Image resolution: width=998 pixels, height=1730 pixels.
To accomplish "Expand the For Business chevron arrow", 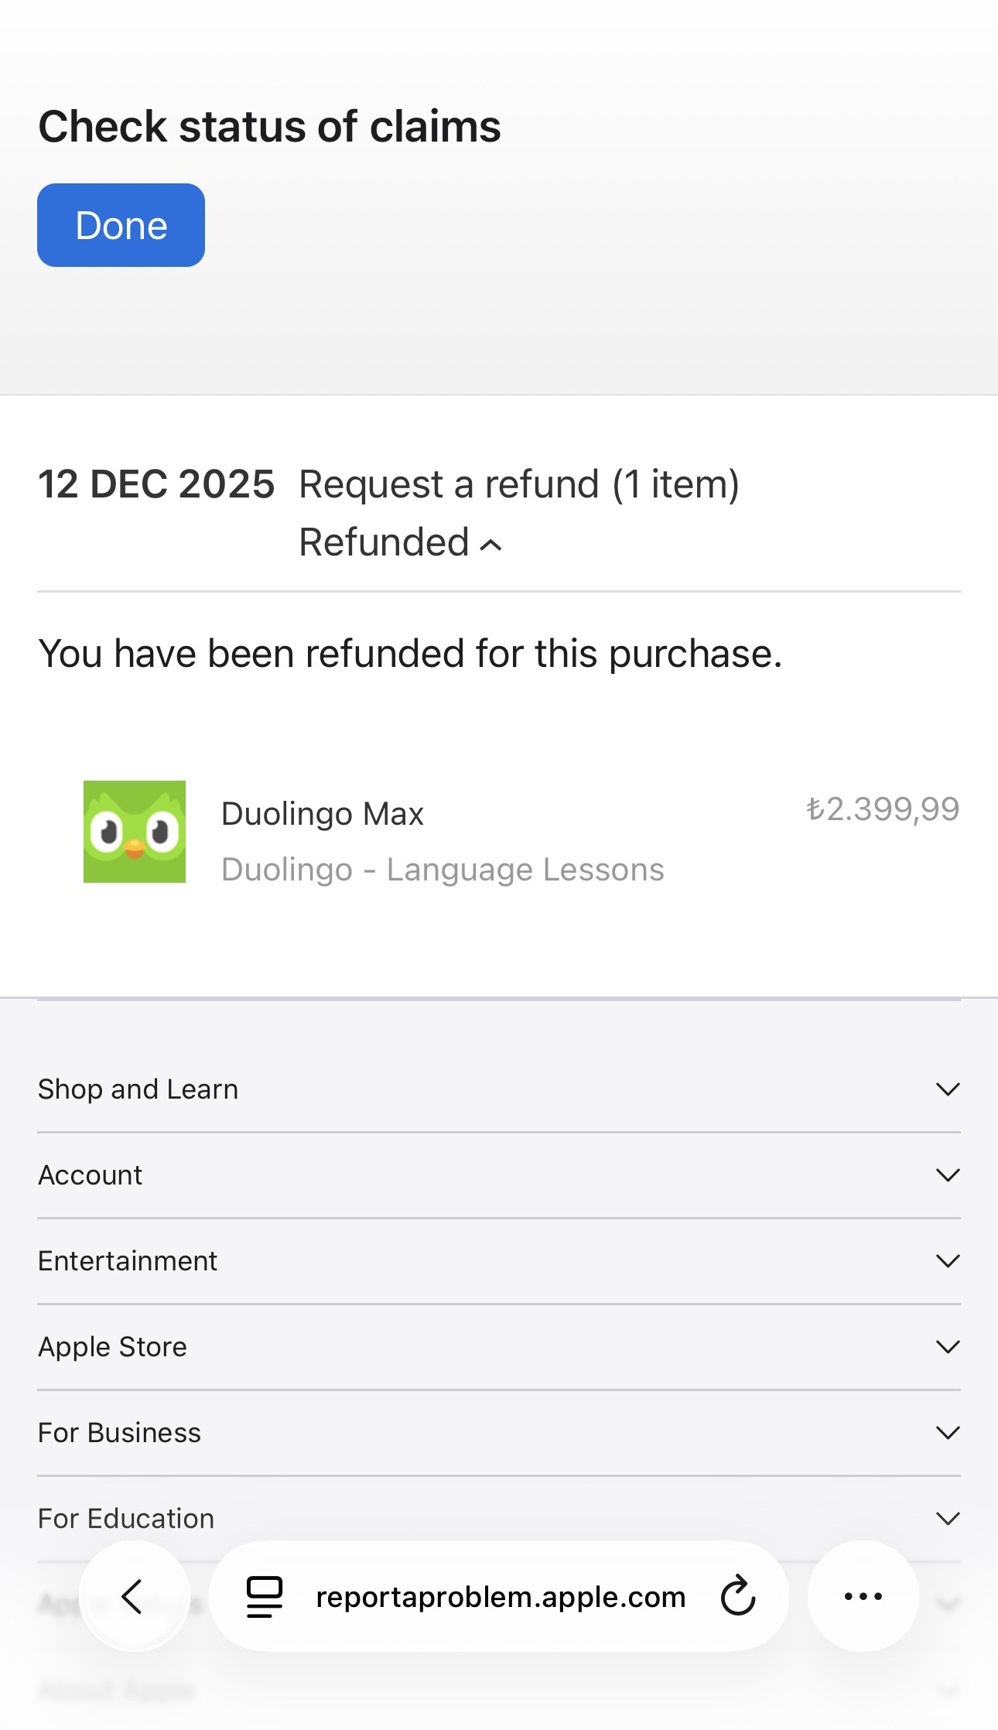I will click(948, 1433).
